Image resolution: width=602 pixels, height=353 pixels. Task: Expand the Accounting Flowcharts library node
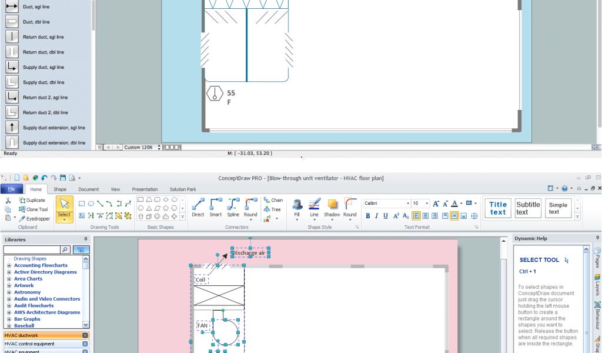tap(9, 265)
